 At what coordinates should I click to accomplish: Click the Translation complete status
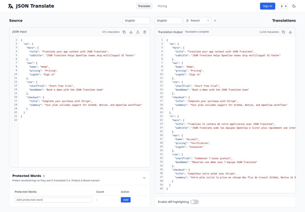[x=197, y=32]
